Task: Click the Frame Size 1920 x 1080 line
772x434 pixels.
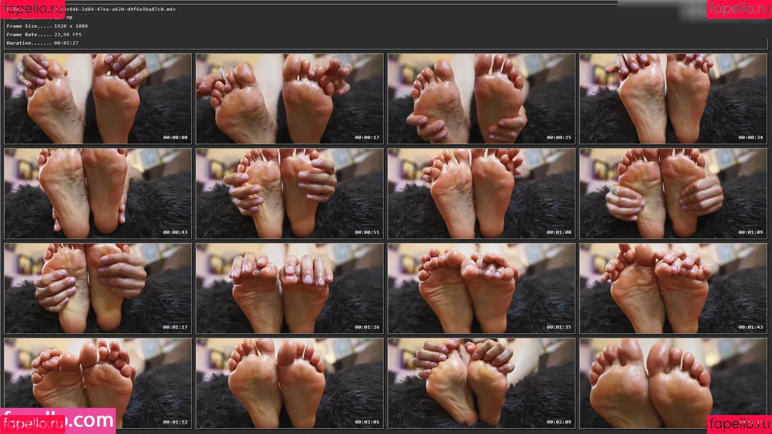Action: pyautogui.click(x=47, y=26)
